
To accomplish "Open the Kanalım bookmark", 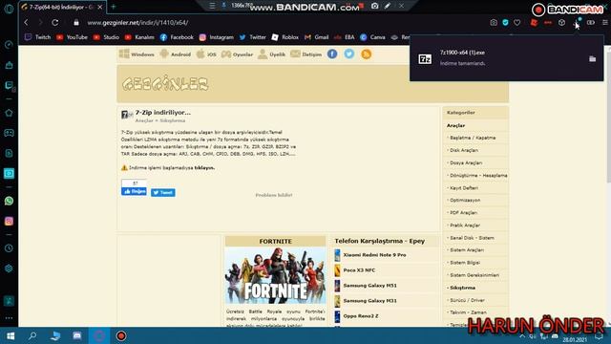I will (x=139, y=37).
